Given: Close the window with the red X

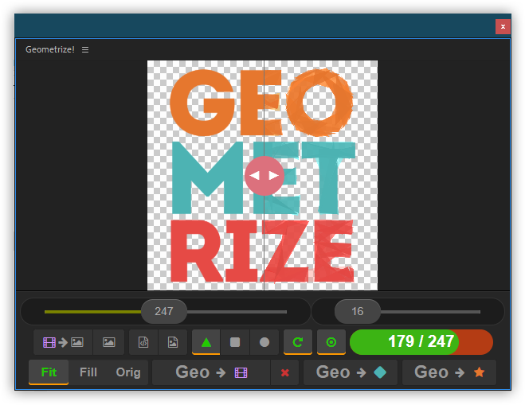Looking at the screenshot, I should (x=503, y=27).
